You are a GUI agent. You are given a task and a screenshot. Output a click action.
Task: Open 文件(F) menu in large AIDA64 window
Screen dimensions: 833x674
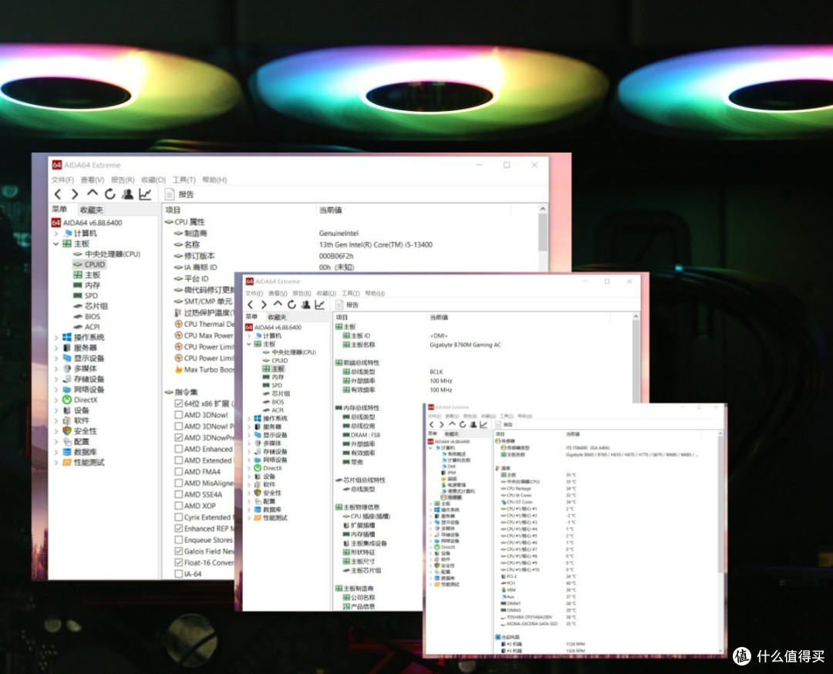click(x=62, y=180)
